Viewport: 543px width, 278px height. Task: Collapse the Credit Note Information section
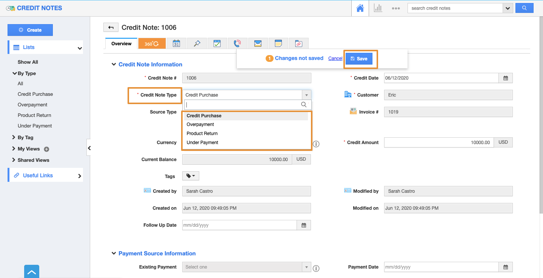coord(114,65)
